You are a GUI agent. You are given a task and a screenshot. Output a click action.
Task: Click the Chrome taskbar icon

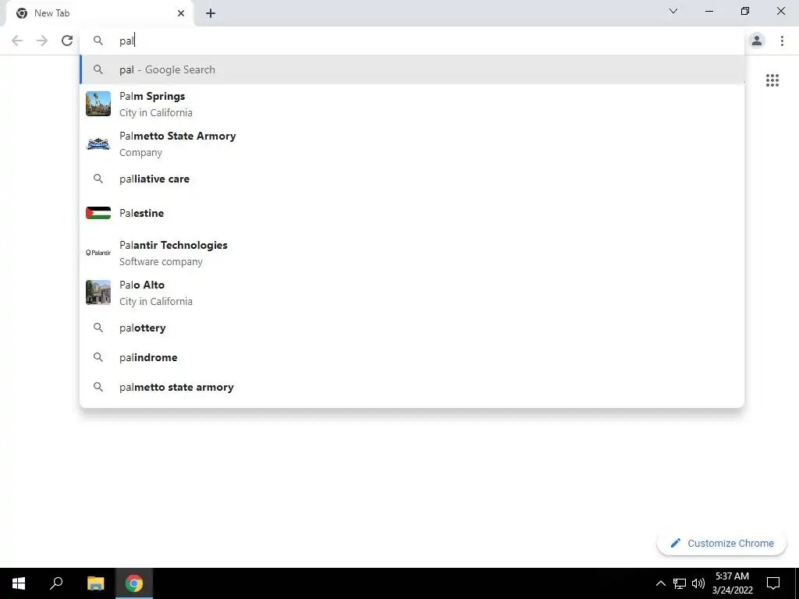[134, 583]
